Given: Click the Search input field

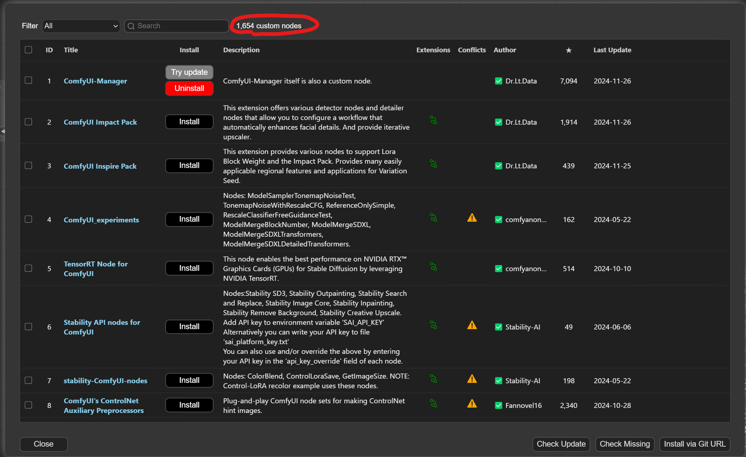Looking at the screenshot, I should click(x=176, y=26).
